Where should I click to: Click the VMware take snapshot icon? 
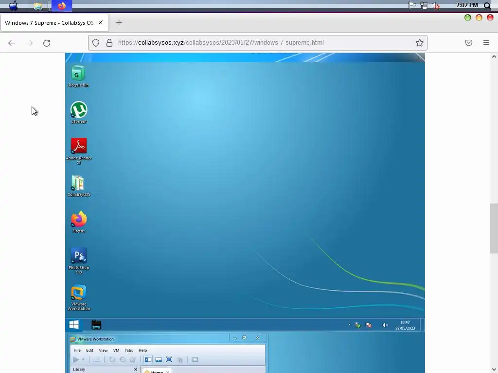tap(112, 359)
